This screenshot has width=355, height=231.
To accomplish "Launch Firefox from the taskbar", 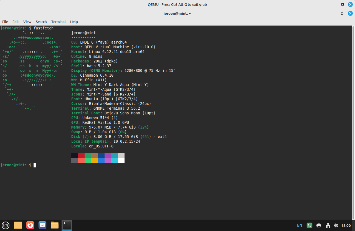I will pos(30,225).
